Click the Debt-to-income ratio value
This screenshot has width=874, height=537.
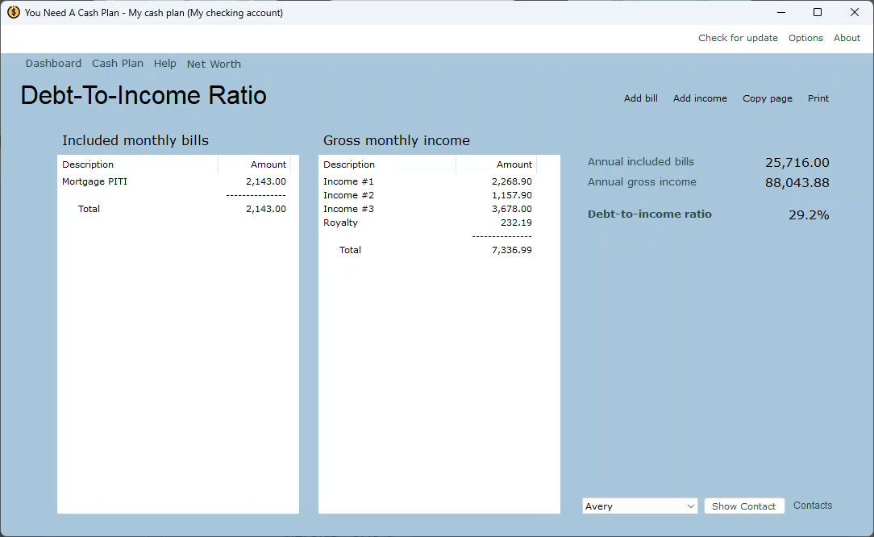tap(809, 214)
